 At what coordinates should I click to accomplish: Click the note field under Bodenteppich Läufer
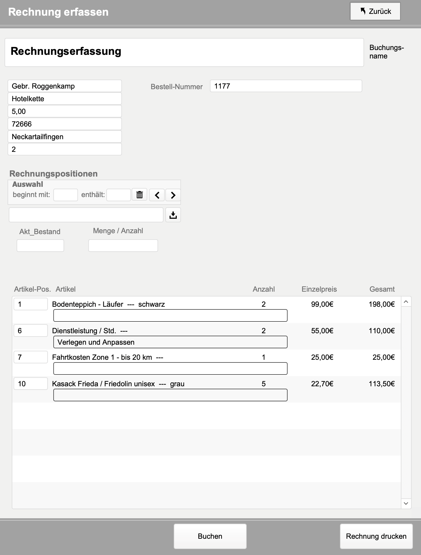point(170,316)
